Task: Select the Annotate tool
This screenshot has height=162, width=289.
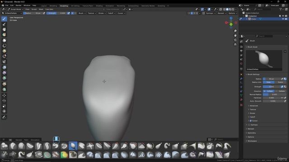Action: pos(4,117)
